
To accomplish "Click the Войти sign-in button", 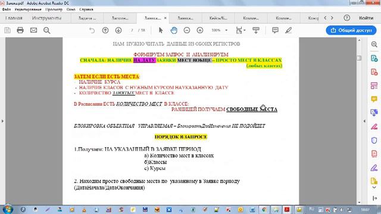I will (366, 18).
